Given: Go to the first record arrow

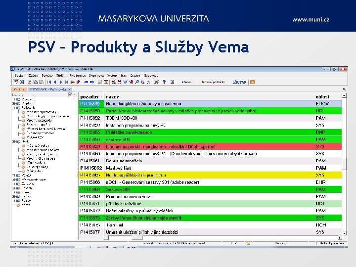Looking at the screenshot, I should click(x=49, y=82).
